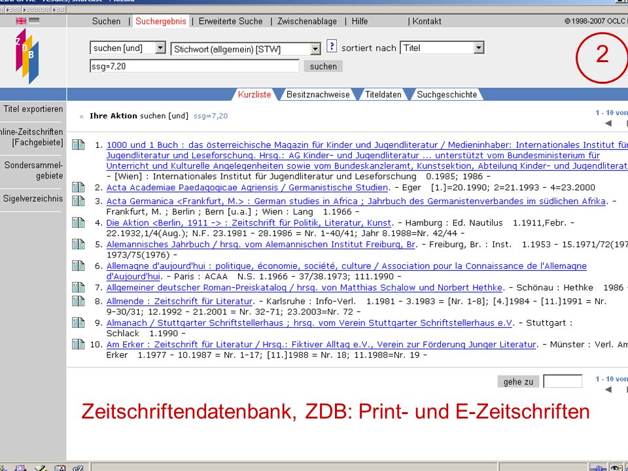This screenshot has width=628, height=471.
Task: Open title Allgemeiner deutscher Roman-Preiskatalog
Action: click(304, 288)
